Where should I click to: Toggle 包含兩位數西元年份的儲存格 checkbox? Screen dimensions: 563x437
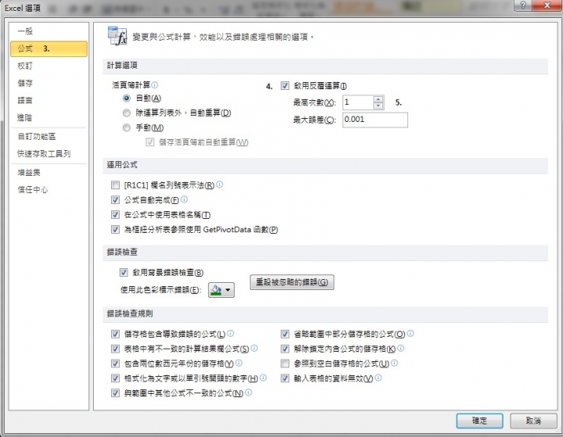(x=115, y=364)
